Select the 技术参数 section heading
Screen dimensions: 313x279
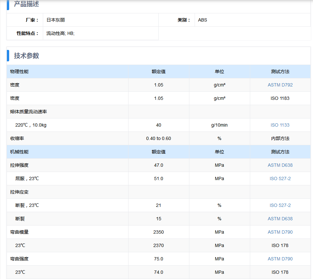[x=26, y=56]
